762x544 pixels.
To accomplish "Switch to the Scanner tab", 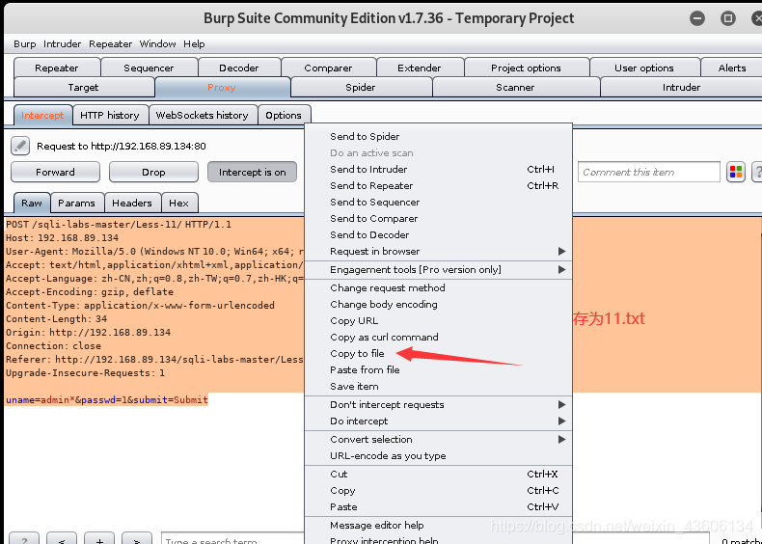I will (515, 88).
